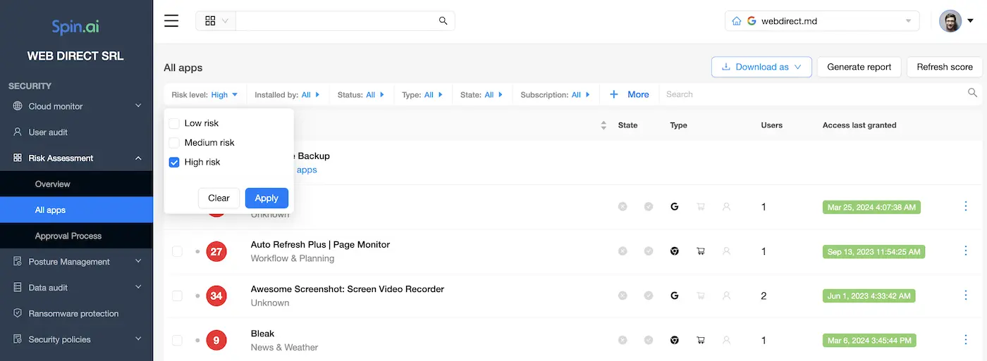This screenshot has height=361, width=987.
Task: Click the hamburger menu icon
Action: (x=171, y=20)
